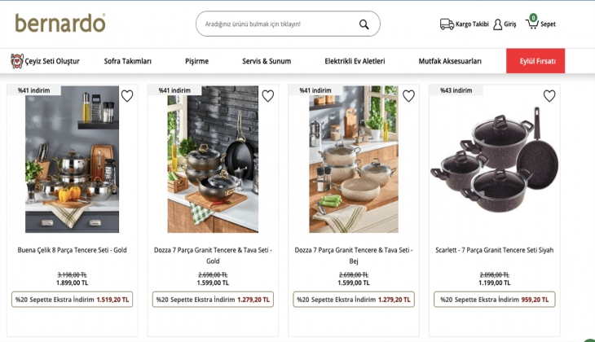Click the search magnifier icon
The image size is (595, 342).
point(364,24)
